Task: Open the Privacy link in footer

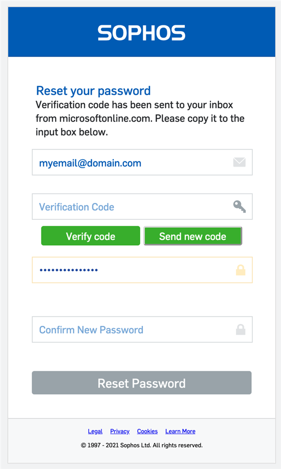Action: pos(120,431)
